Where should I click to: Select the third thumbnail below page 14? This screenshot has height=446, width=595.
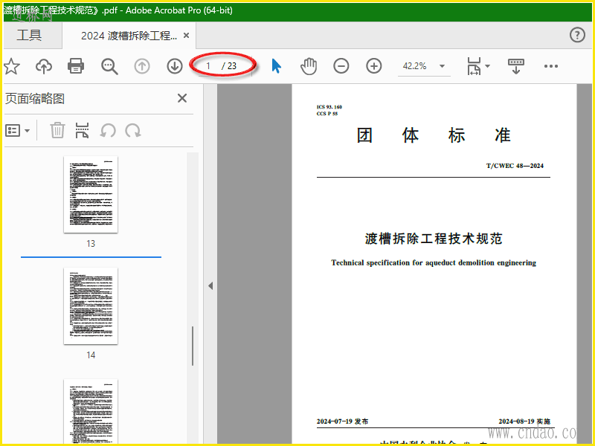(x=91, y=412)
